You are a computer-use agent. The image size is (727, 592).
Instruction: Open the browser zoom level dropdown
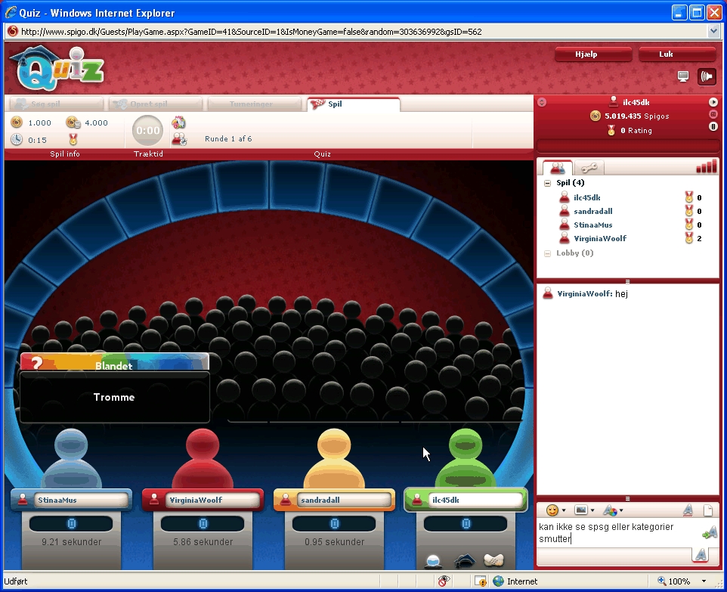(x=704, y=581)
